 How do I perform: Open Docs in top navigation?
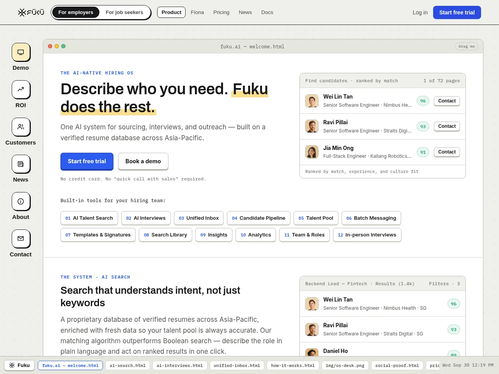tap(267, 12)
